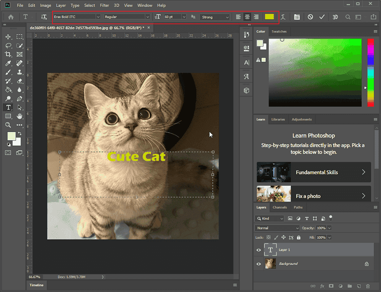Create a new layer
Screen dimensions: 381x292
tap(359, 286)
